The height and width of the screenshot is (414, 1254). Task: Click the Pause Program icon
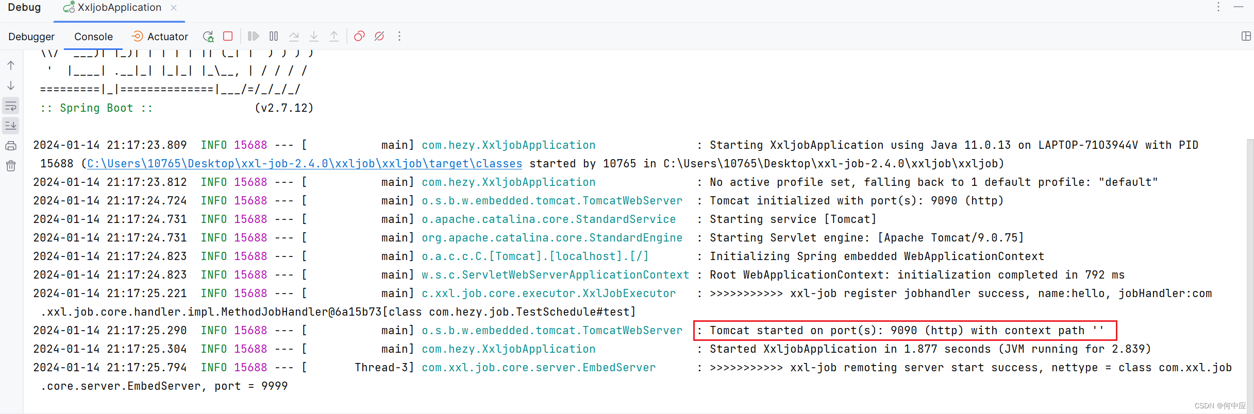(274, 36)
